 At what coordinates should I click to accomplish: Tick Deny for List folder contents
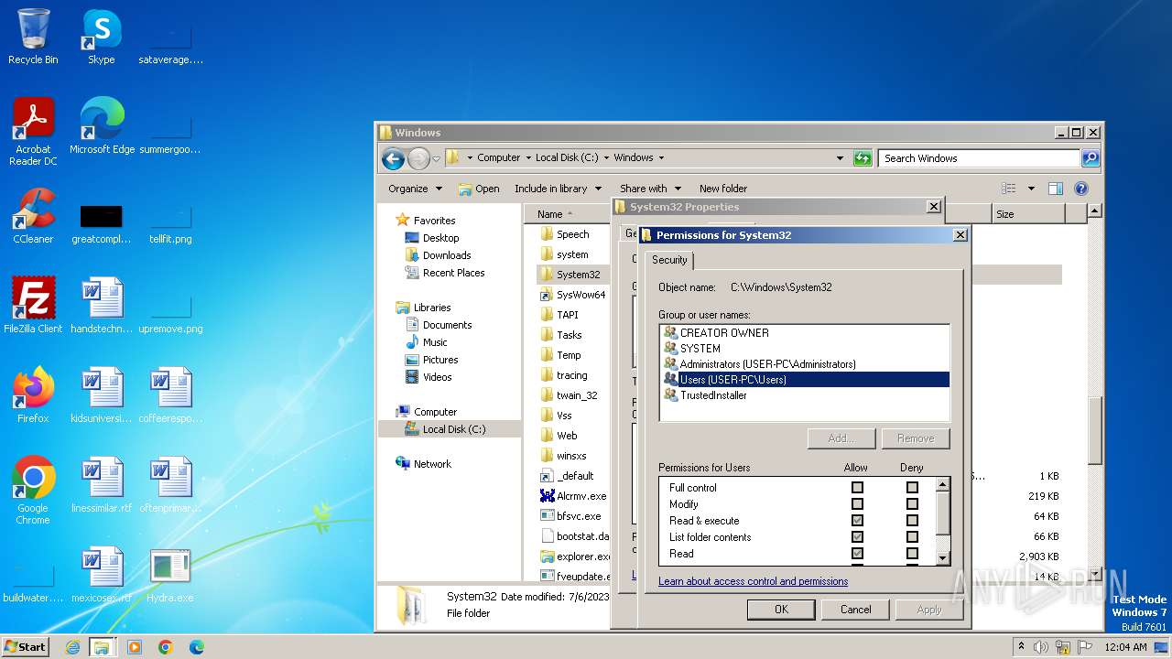tap(912, 537)
